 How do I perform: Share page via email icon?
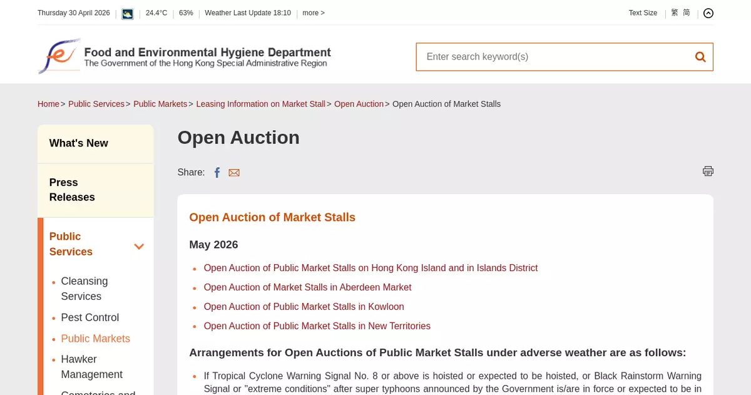coord(234,173)
